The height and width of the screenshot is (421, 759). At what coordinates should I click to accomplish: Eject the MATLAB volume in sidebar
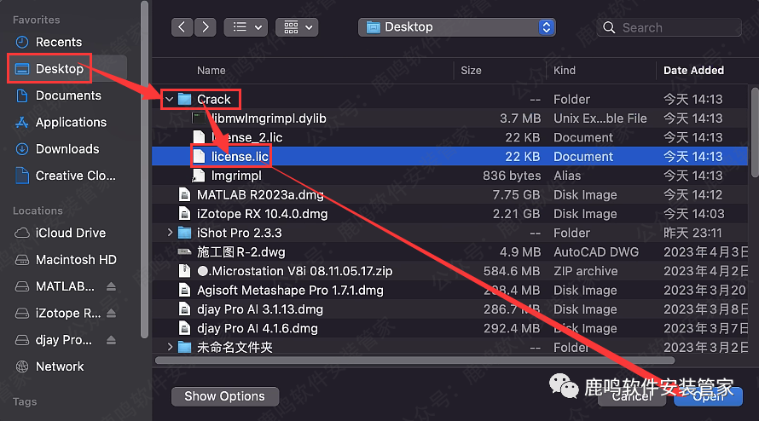point(112,286)
